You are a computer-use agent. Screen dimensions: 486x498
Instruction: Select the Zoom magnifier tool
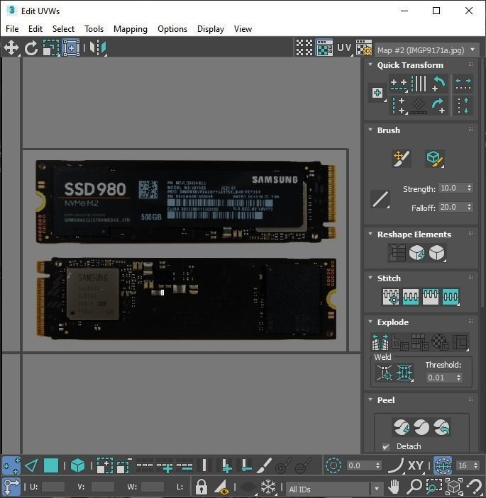click(414, 486)
